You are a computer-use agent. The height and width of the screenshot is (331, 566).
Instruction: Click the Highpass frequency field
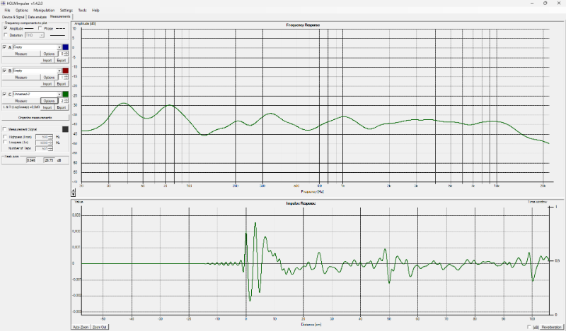pyautogui.click(x=44, y=137)
